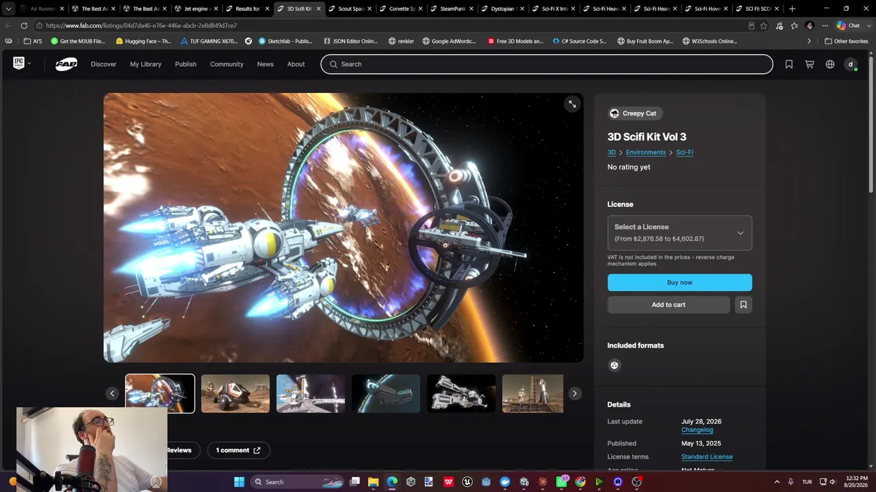Switch to the SteamPunk browser tab
Viewport: 876px width, 492px height.
(452, 9)
